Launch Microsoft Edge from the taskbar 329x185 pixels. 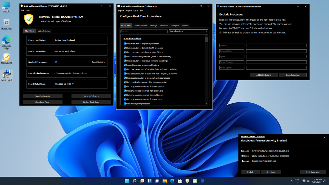tap(172, 181)
